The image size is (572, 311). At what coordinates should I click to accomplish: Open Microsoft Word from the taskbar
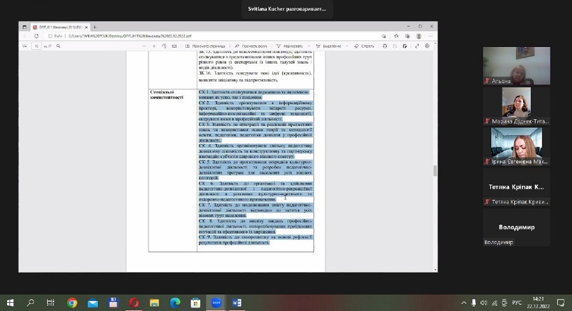[237, 303]
